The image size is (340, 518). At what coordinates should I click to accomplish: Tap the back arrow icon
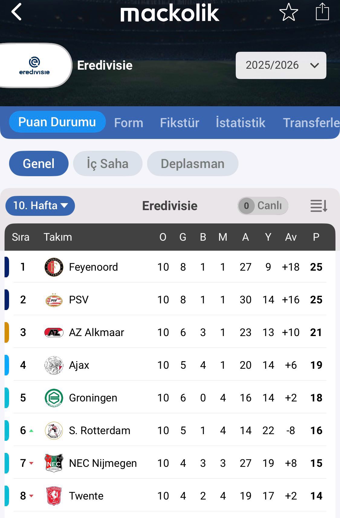(17, 12)
